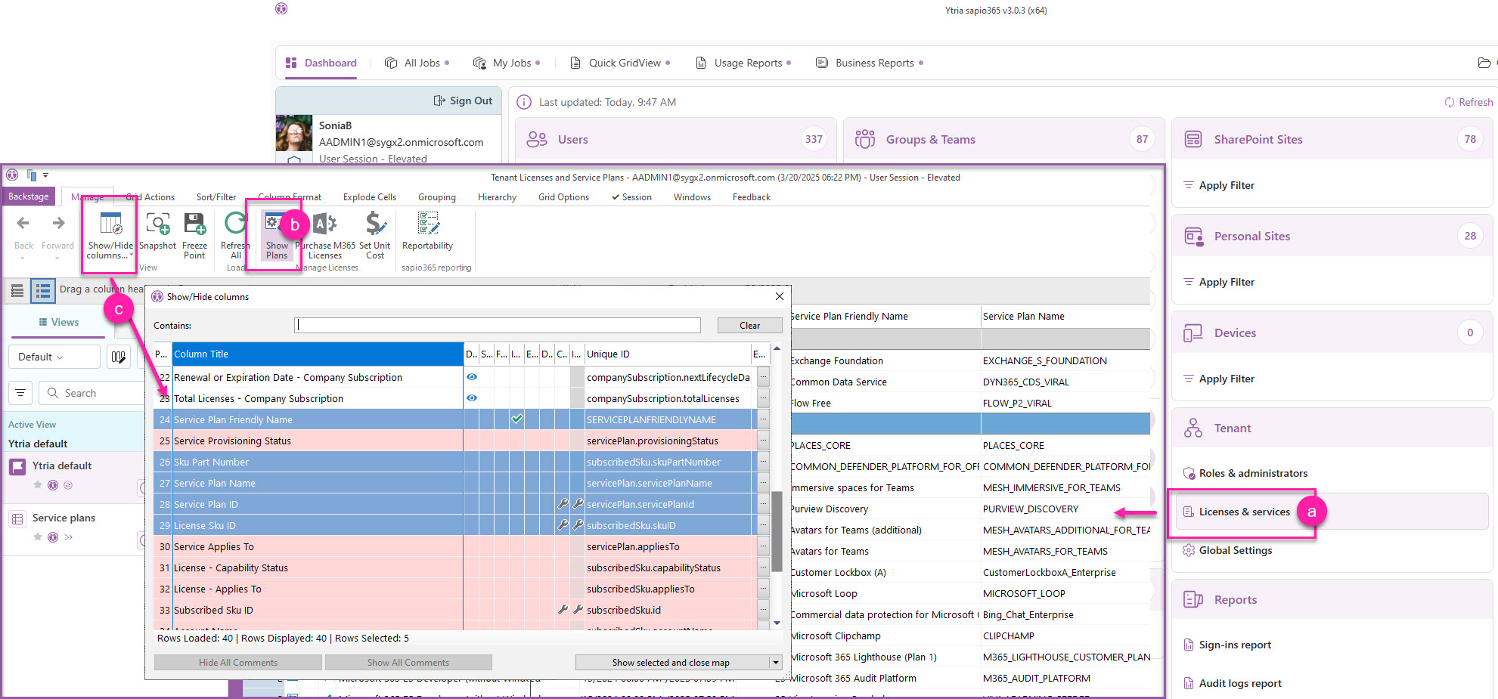Click the Personal Sites card icon
Screen dimensions: 1498x699
tap(1193, 236)
